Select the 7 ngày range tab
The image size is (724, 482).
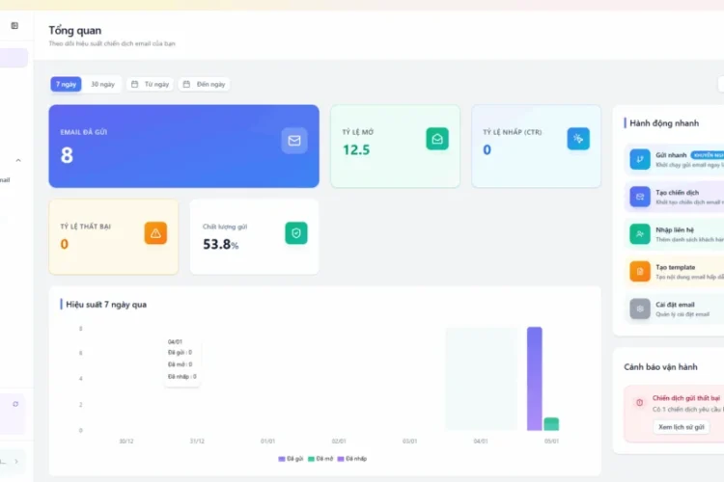(66, 84)
